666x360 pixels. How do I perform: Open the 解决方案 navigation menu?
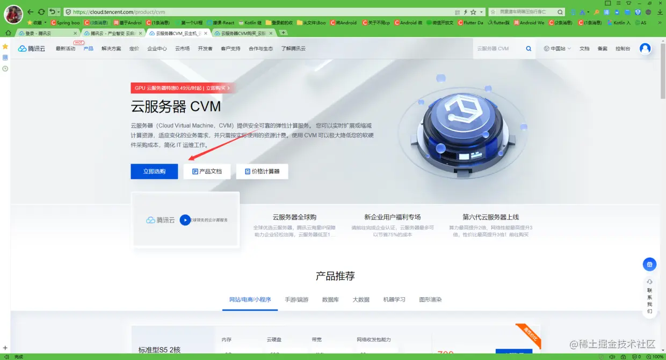[x=111, y=48]
